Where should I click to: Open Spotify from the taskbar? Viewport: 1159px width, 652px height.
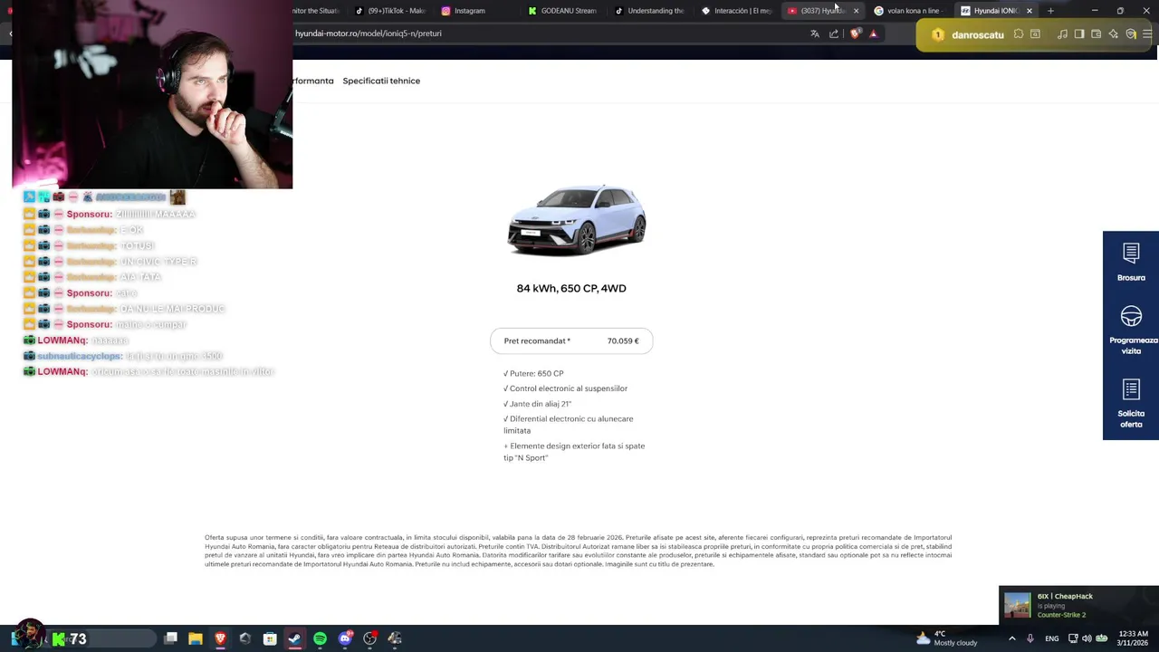[320, 638]
